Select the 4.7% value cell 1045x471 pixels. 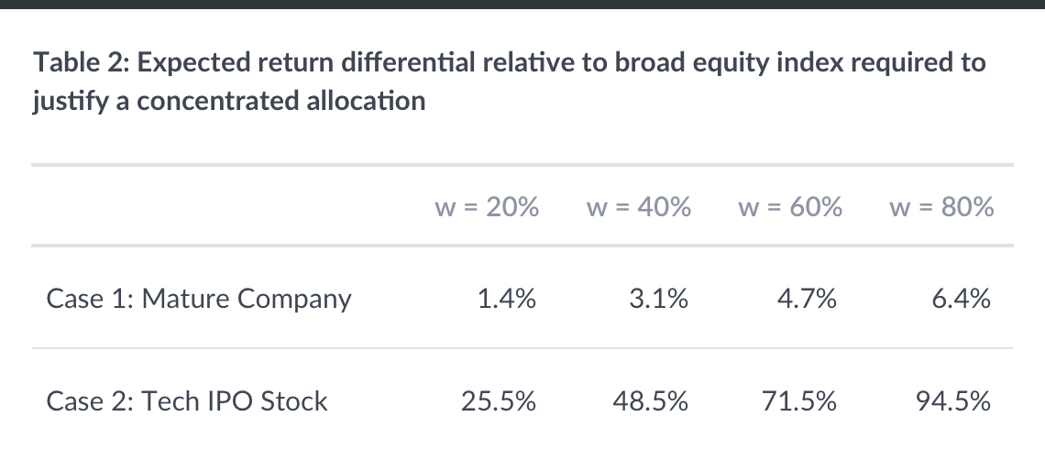click(x=811, y=298)
